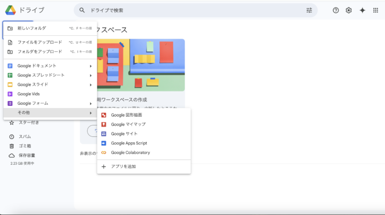
Task: Open advanced search filter options icon
Action: tap(309, 10)
